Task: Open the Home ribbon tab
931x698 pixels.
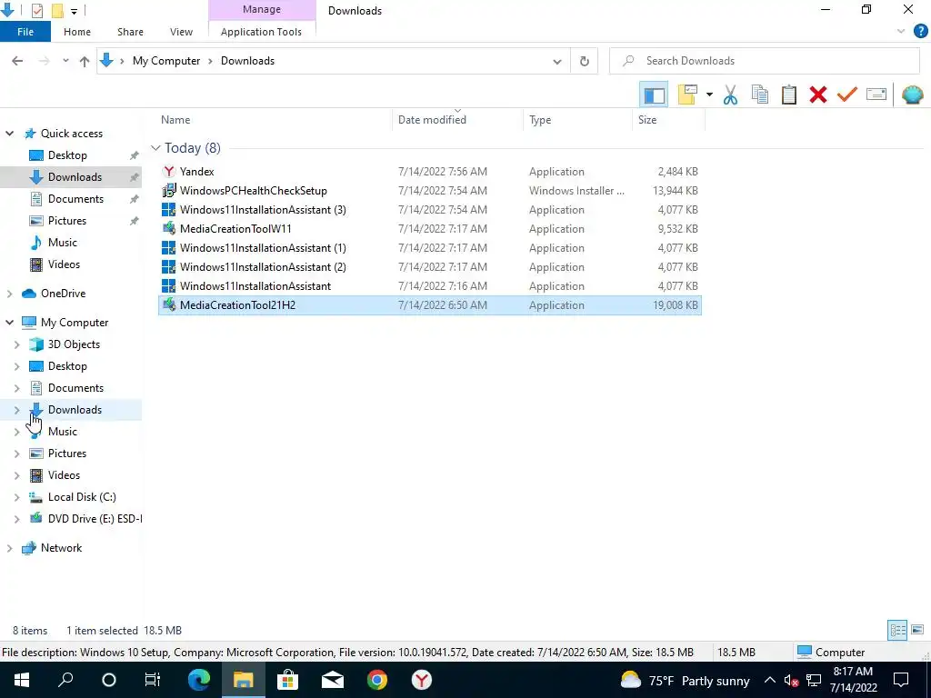Action: click(x=77, y=32)
